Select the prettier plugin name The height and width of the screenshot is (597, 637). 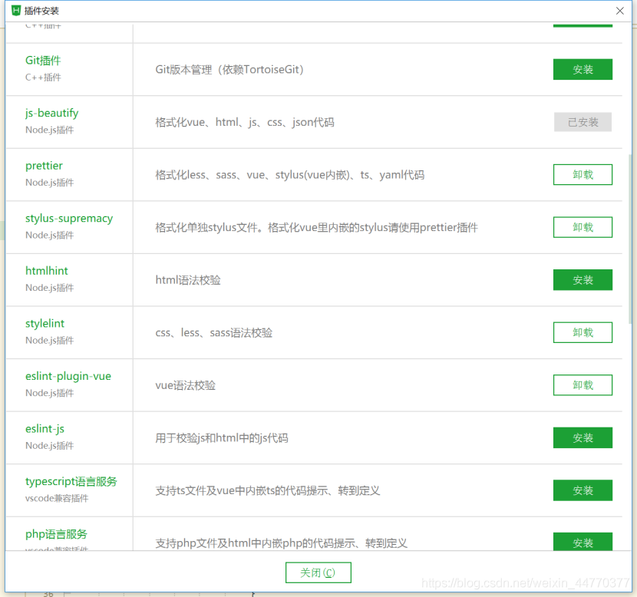tap(44, 166)
